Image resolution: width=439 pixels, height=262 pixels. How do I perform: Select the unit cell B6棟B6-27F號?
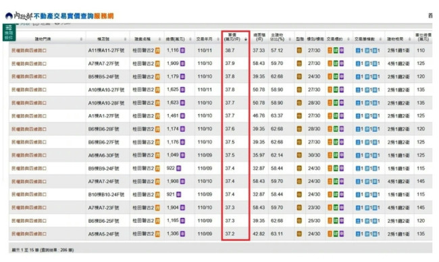pyautogui.click(x=103, y=142)
